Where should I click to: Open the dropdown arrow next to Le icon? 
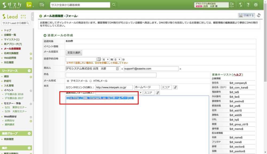pyautogui.click(x=33, y=6)
